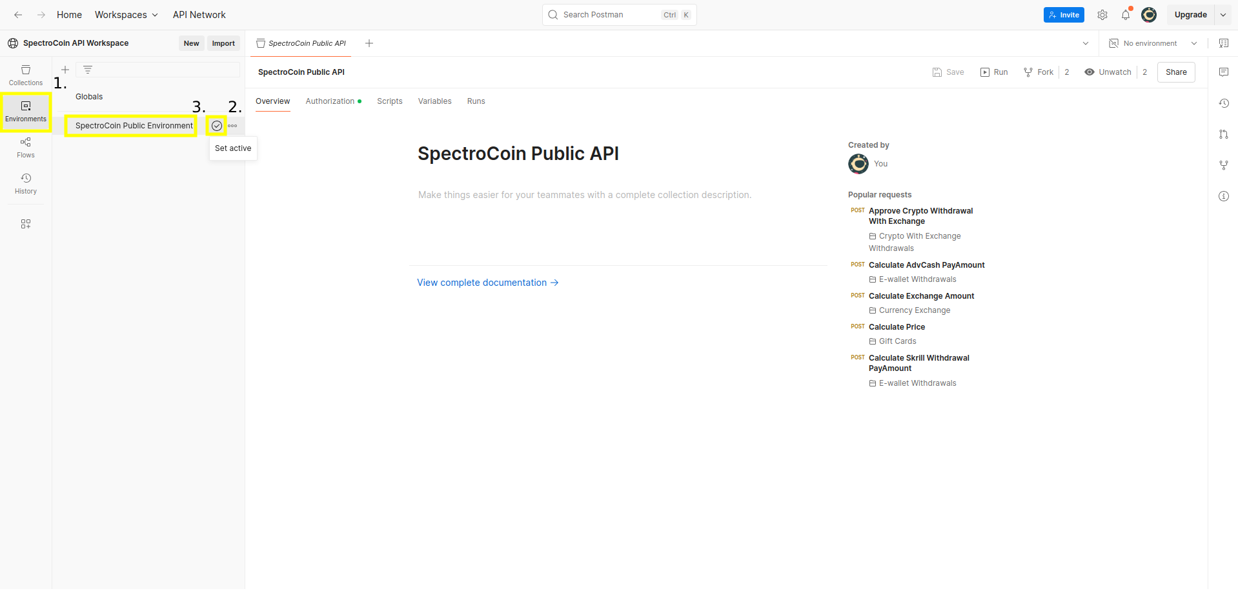Switch to the Variables tab
Image resolution: width=1238 pixels, height=591 pixels.
(435, 101)
